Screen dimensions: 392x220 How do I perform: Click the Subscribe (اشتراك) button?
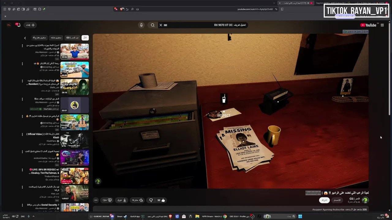click(x=324, y=200)
